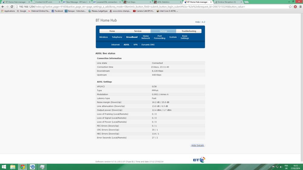303x170 pixels.
Task: Open the Réseau JudgeHype bookmark
Action: [98, 11]
